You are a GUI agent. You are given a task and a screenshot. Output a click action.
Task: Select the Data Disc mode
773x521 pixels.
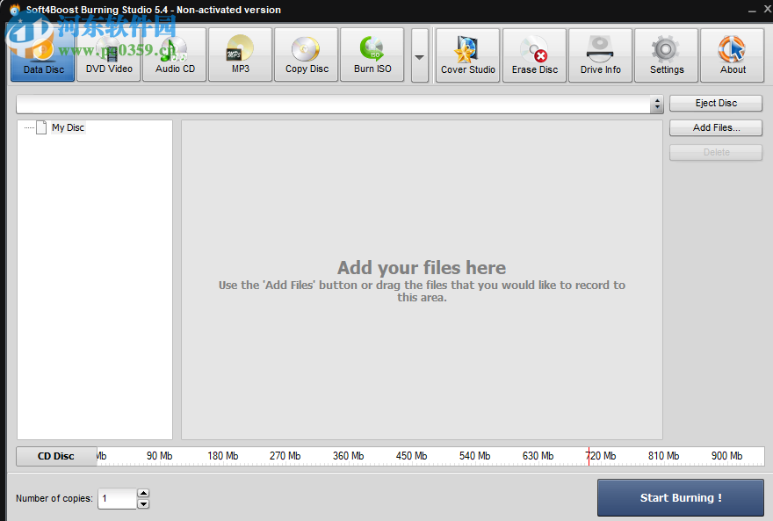click(43, 54)
